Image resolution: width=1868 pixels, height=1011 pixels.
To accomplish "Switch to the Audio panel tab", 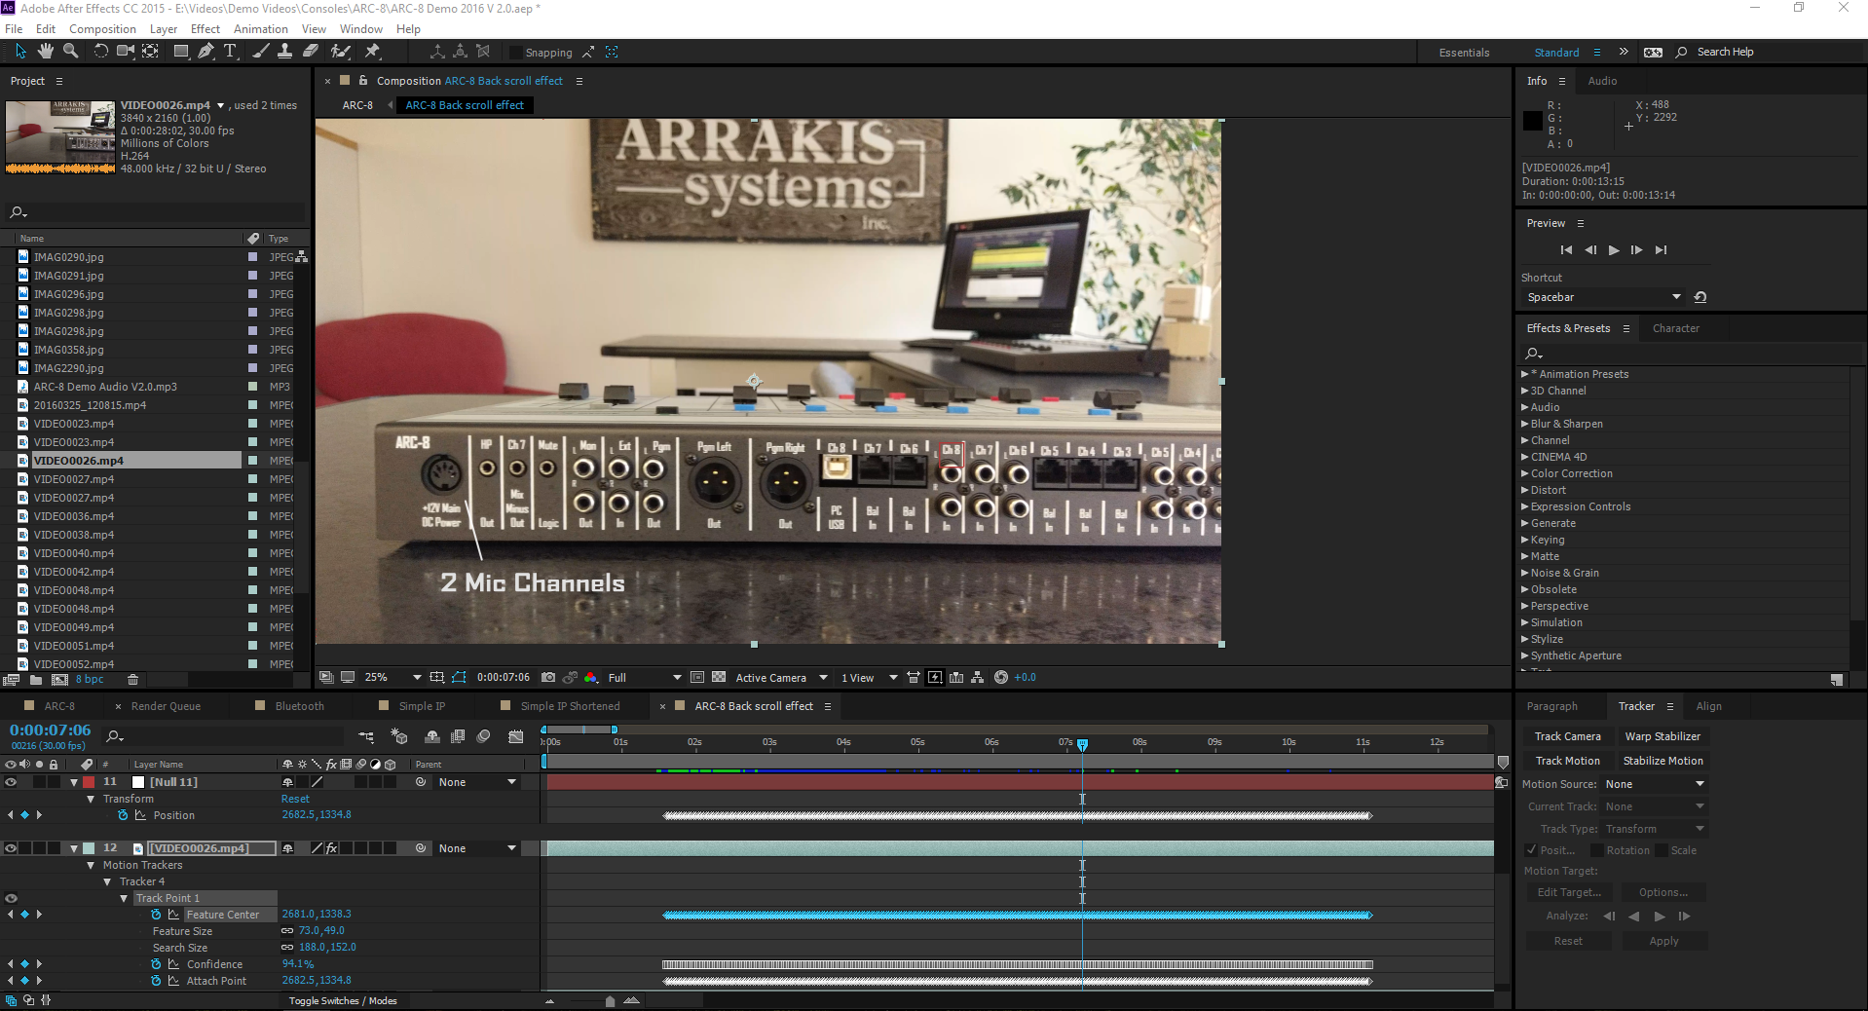I will (x=1602, y=81).
